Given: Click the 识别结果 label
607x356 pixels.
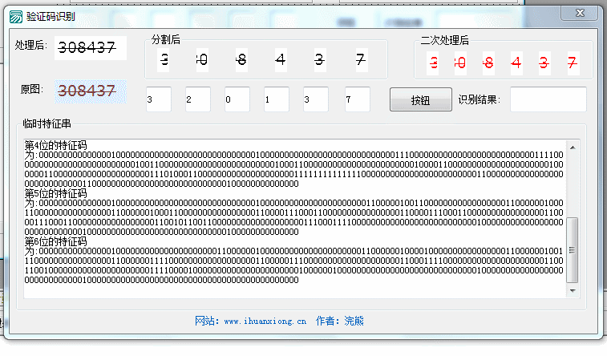Looking at the screenshot, I should pos(480,100).
